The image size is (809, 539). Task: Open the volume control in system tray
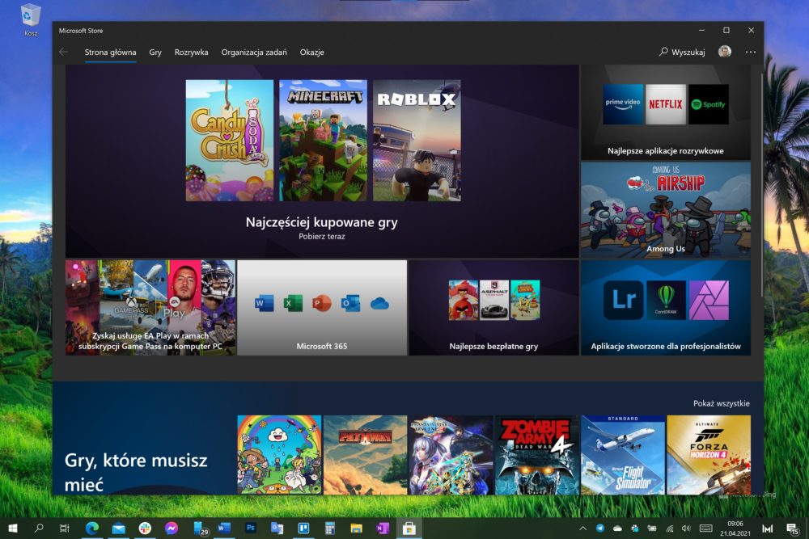point(686,528)
